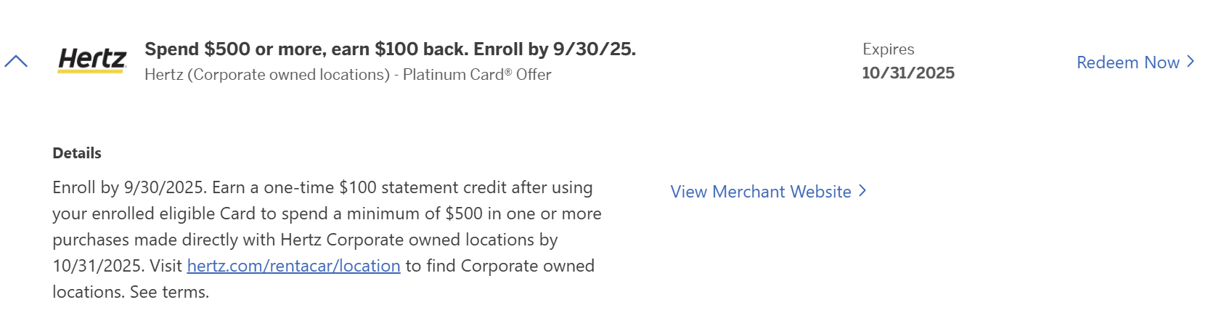Click the 'Platinum Card® Offer' text

click(x=477, y=75)
